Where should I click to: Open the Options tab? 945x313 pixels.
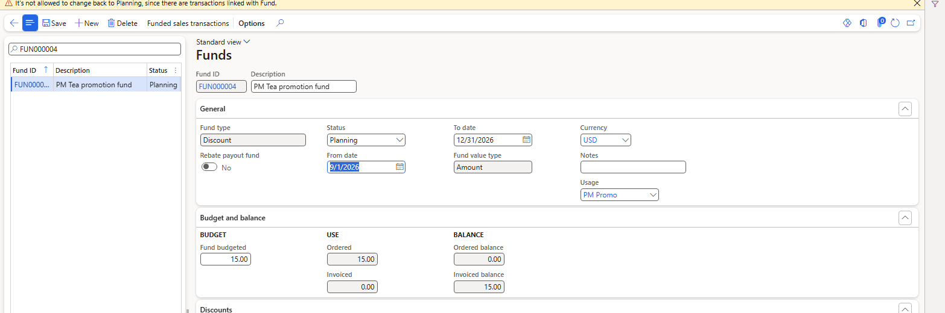click(x=252, y=23)
